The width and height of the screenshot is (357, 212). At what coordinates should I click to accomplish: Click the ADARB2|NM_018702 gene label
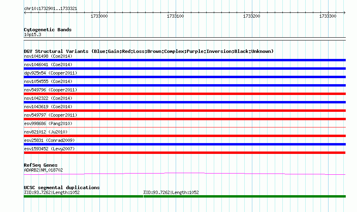[x=43, y=170]
